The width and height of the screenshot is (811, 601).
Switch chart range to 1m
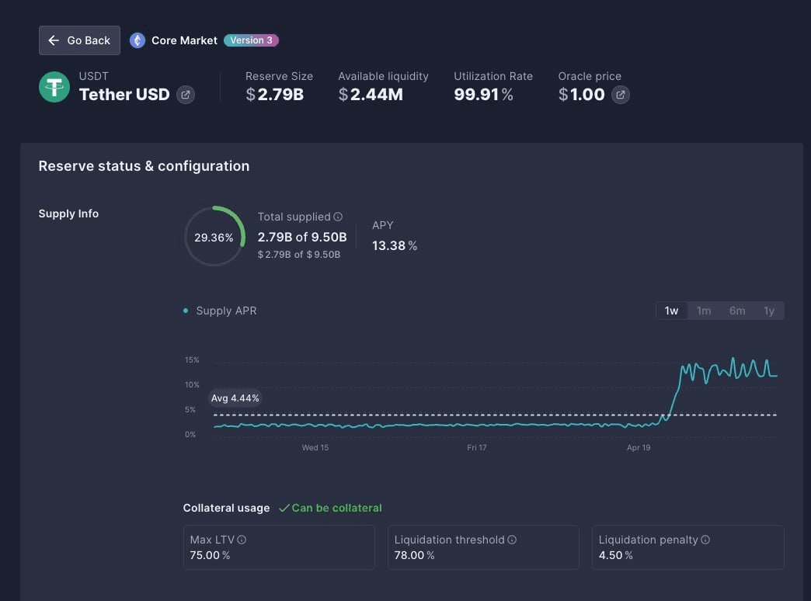pos(704,311)
